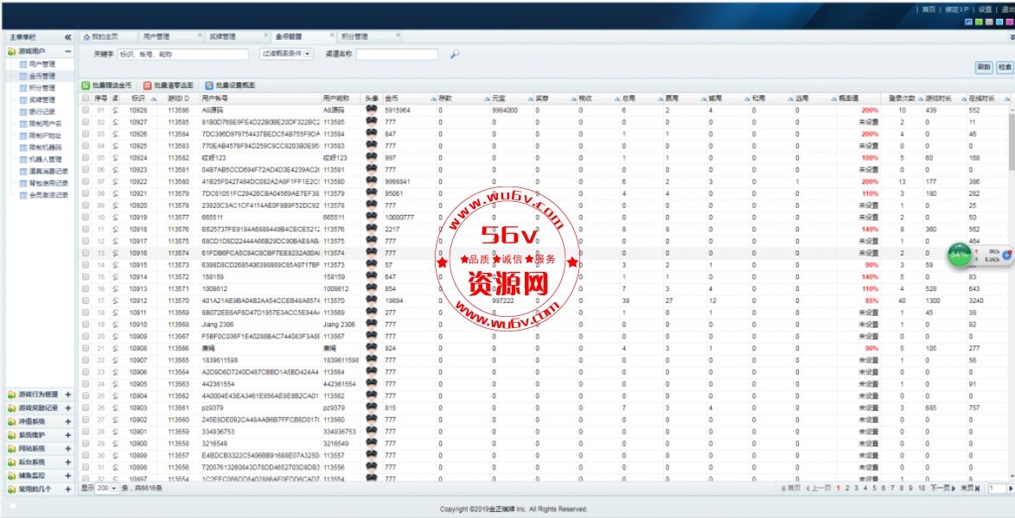Click the blue theme icon in the header
The image size is (1015, 518).
tap(968, 22)
